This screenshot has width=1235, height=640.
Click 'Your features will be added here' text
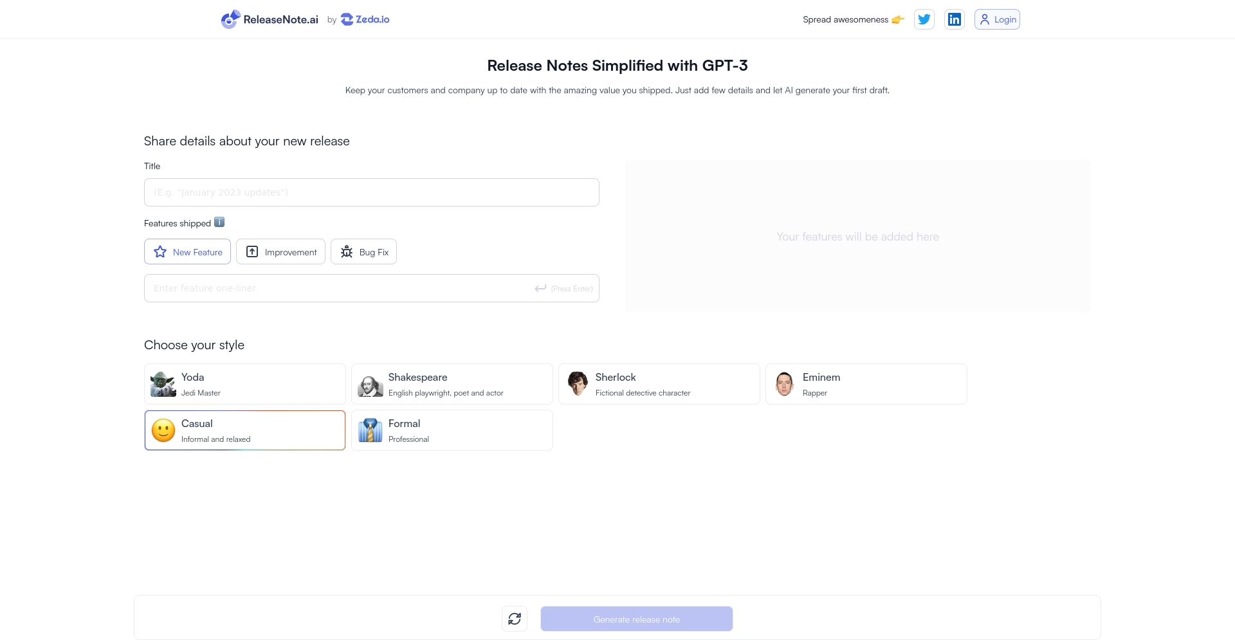click(857, 237)
